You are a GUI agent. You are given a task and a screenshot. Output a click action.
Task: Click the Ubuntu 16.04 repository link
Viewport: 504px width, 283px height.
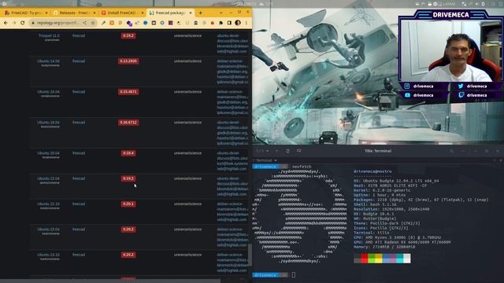pos(48,92)
